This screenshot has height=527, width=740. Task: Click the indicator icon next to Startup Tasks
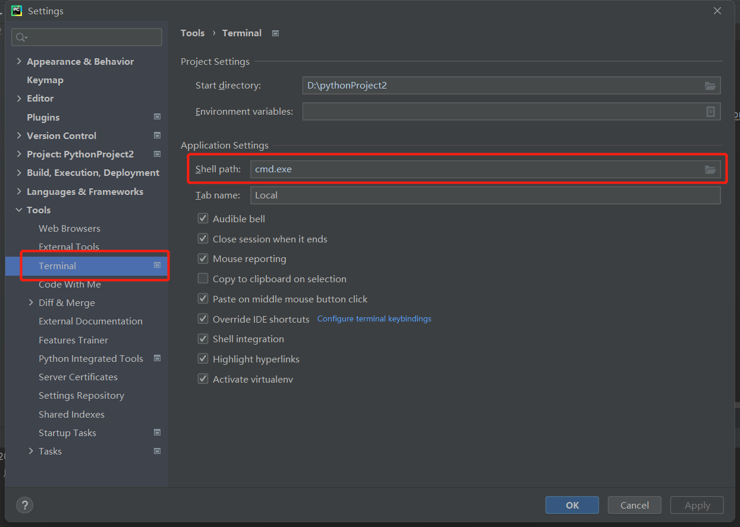157,433
